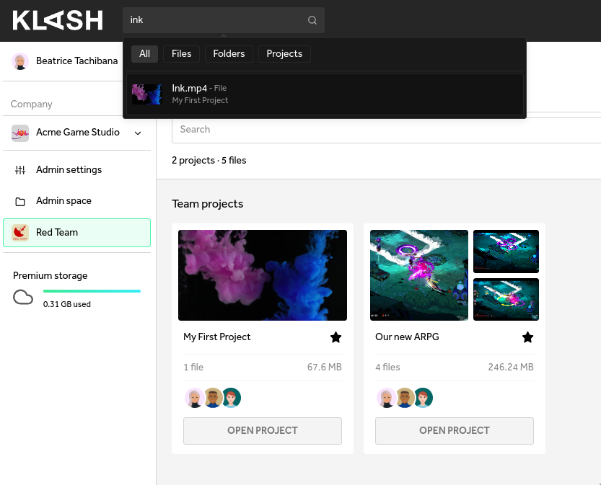Screen dimensions: 601x485
Task: Select the Folders search filter tab
Action: pyautogui.click(x=229, y=53)
